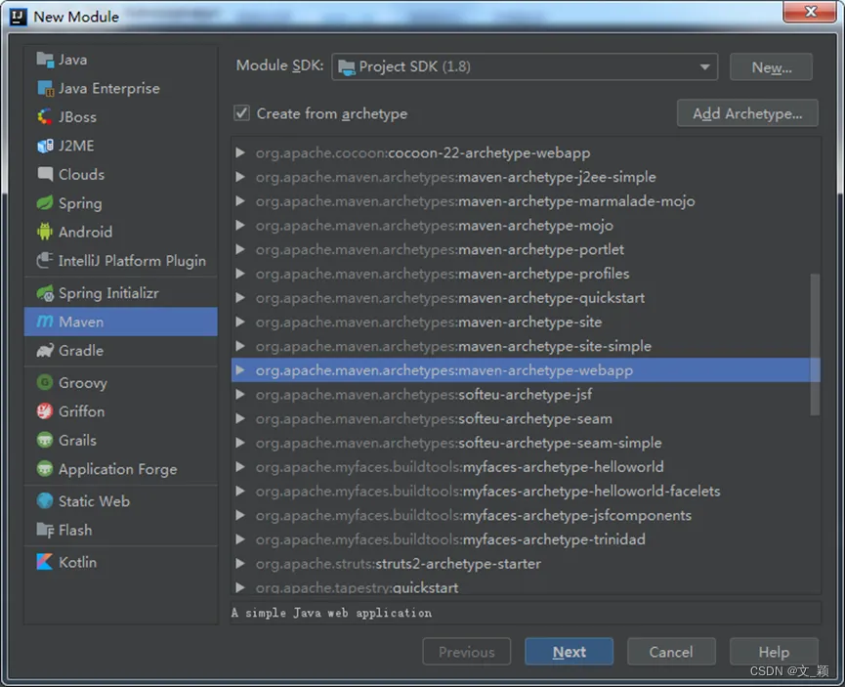Screen dimensions: 845x687
Task: Select the Java module type icon
Action: [x=45, y=60]
